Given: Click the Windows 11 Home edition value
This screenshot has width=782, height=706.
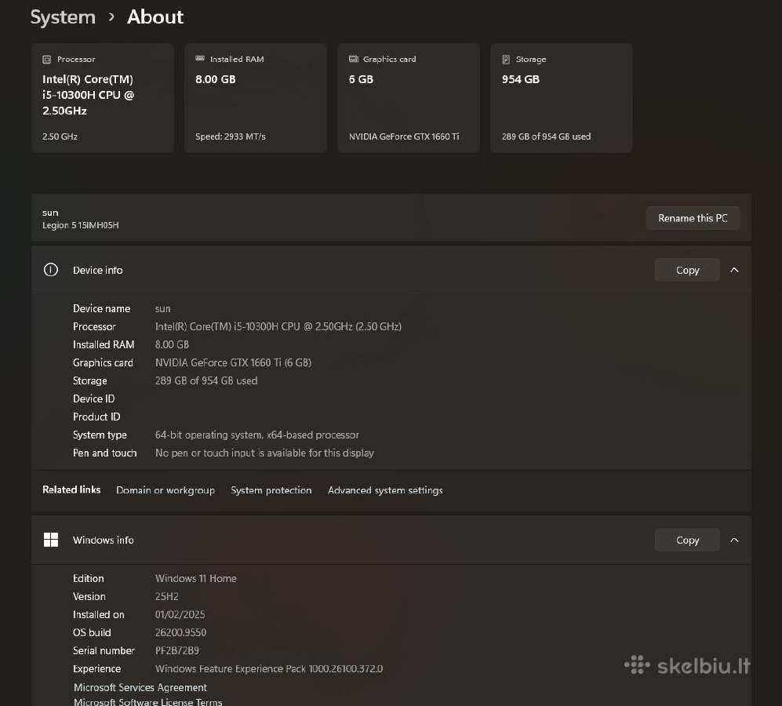Looking at the screenshot, I should pos(196,579).
